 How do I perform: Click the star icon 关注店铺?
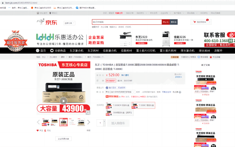pyautogui.click(x=211, y=57)
